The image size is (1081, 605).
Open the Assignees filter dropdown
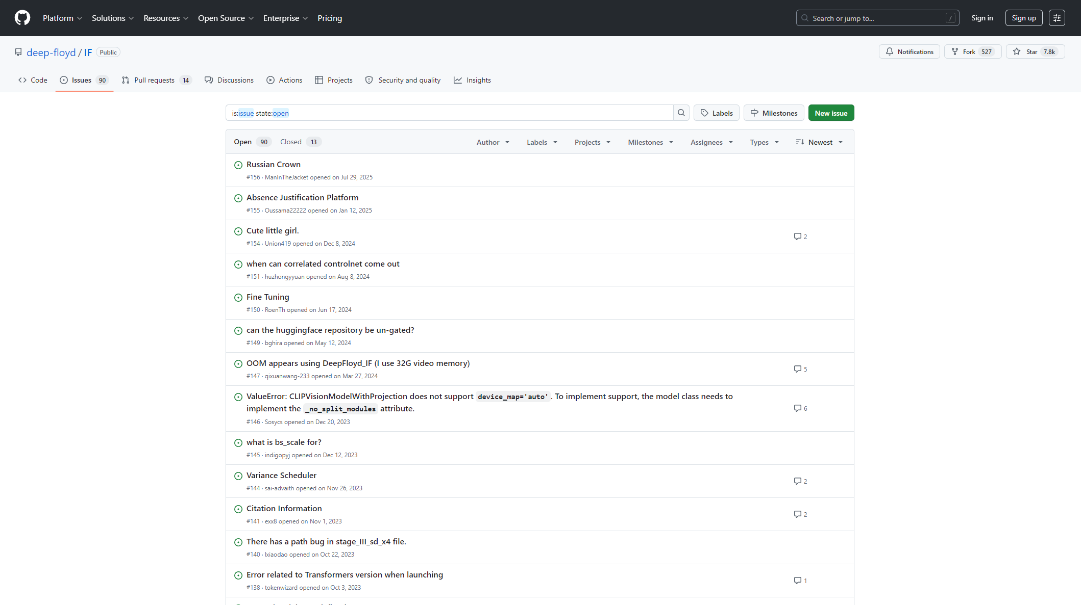click(x=711, y=142)
